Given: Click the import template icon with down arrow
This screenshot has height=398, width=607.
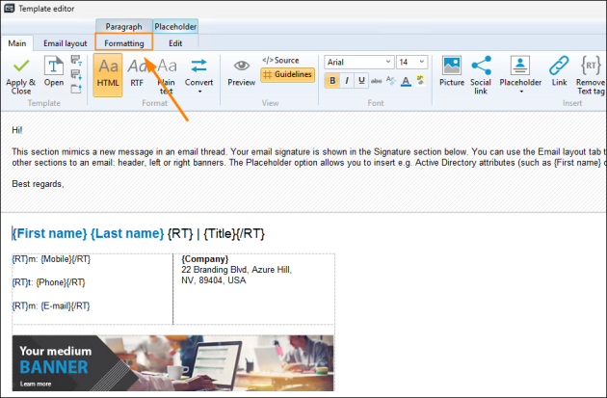Looking at the screenshot, I should 76,74.
